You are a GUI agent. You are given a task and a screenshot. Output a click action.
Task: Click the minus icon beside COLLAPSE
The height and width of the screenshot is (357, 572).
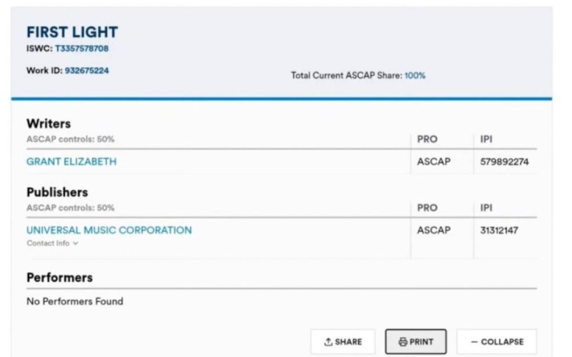tap(474, 342)
